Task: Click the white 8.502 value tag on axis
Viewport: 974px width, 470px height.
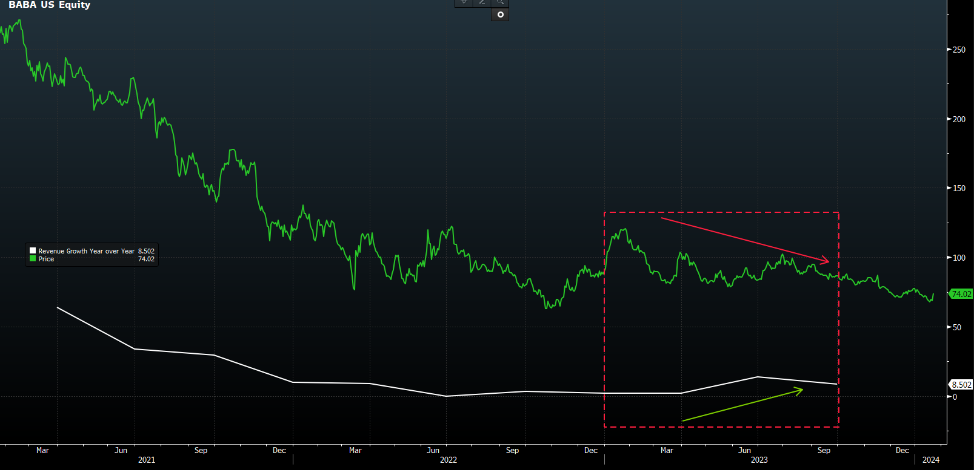Action: pyautogui.click(x=961, y=385)
